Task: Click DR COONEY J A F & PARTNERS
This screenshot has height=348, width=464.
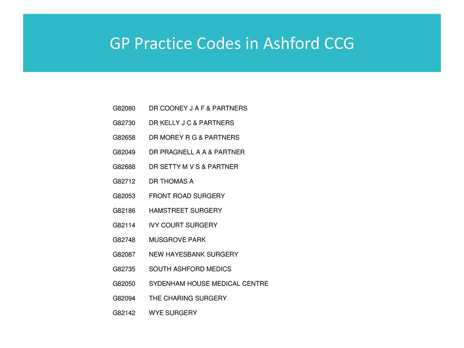Action: coord(198,108)
